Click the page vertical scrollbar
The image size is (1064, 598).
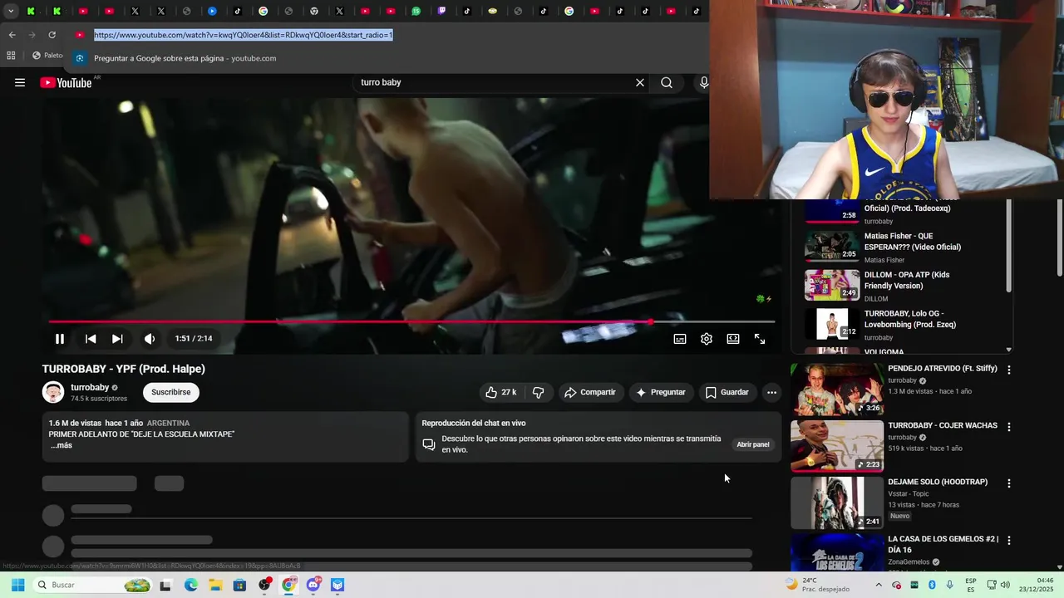pos(1060,237)
